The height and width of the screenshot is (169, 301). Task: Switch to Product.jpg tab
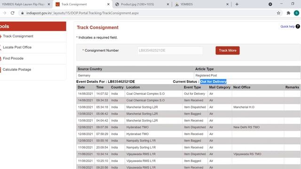point(142,4)
